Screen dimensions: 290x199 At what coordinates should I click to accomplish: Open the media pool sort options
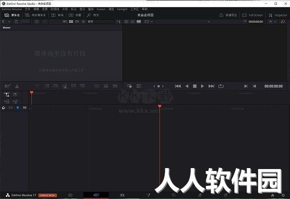118,22
